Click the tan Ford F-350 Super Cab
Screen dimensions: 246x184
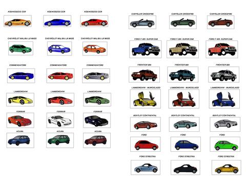(183, 49)
